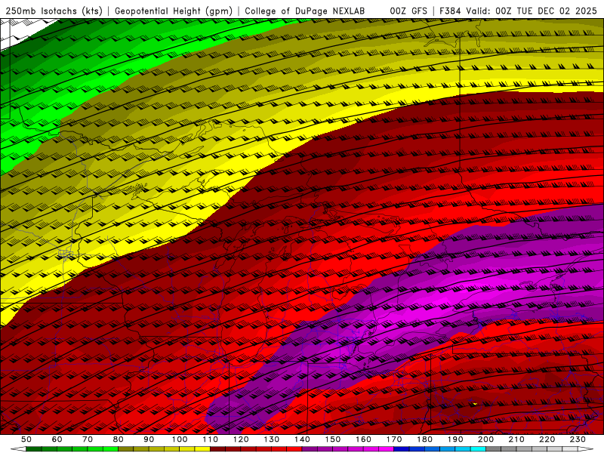Select the bright magenta swatch just before 170
604x453 pixels.
click(x=386, y=449)
